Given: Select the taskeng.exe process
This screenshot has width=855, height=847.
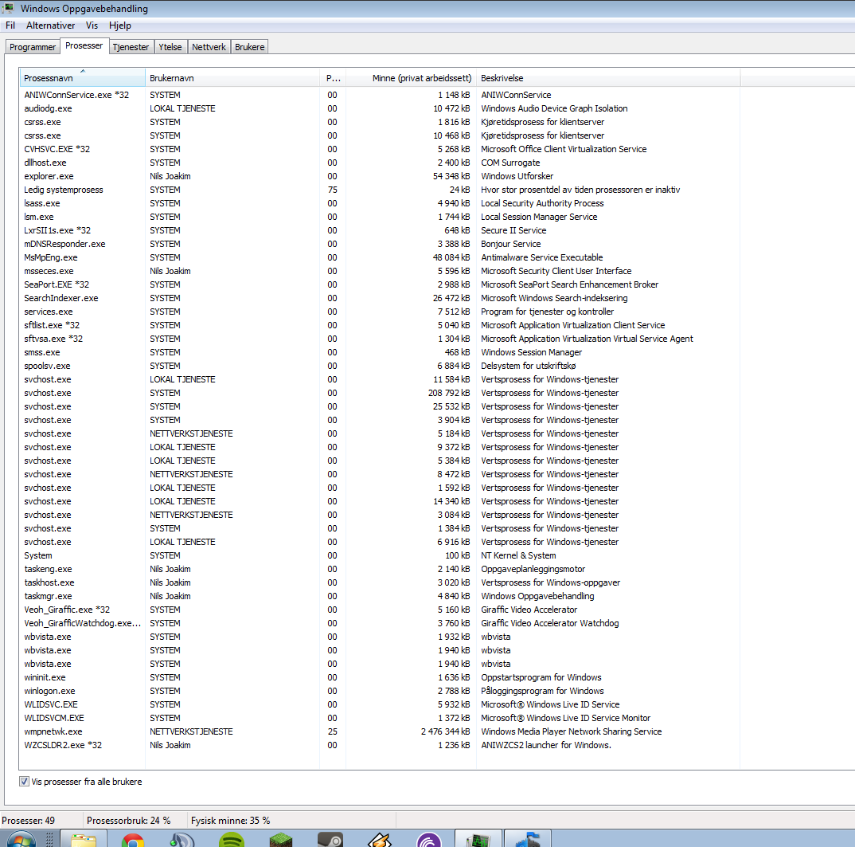Looking at the screenshot, I should (x=379, y=569).
